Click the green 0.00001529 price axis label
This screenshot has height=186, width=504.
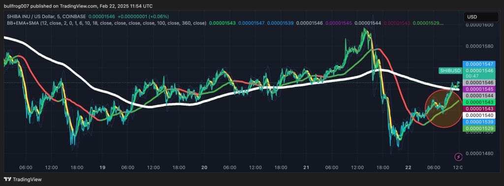click(x=479, y=128)
